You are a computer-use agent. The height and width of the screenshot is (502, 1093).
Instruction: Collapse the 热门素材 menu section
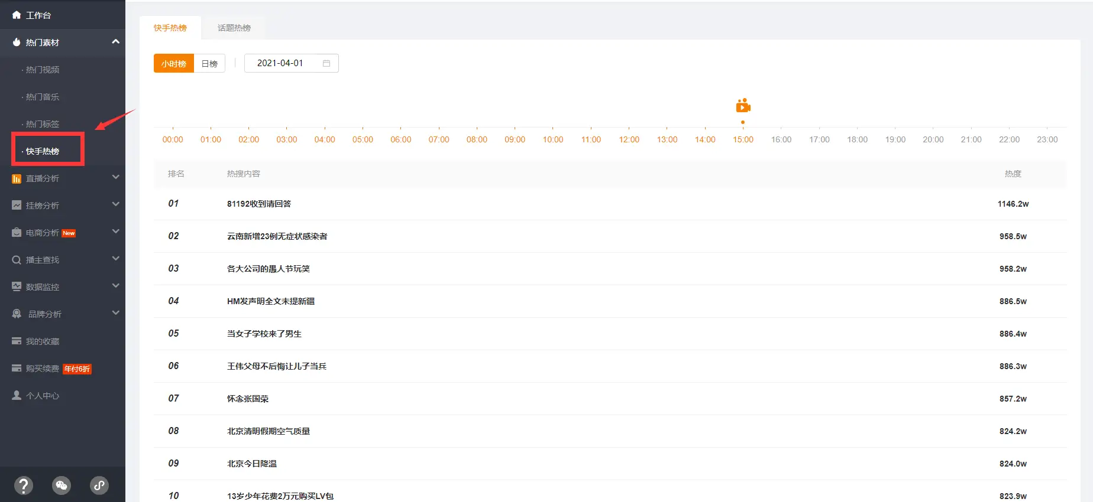click(115, 42)
